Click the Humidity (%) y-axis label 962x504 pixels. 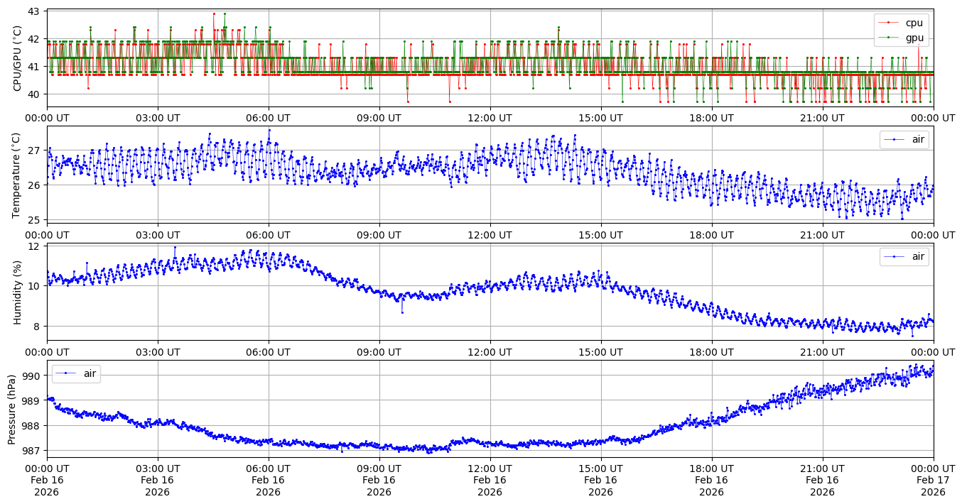click(x=18, y=292)
